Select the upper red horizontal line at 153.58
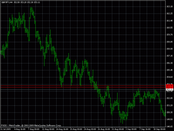 (83, 86)
